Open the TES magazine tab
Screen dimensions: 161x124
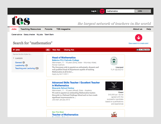pyautogui.click(x=63, y=29)
